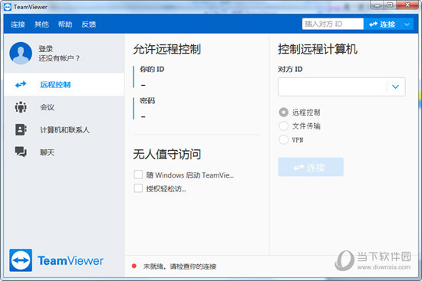Click the computers and contacts address book icon
Viewport: 422px width, 281px height.
point(21,129)
